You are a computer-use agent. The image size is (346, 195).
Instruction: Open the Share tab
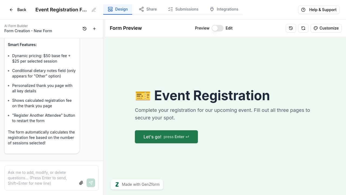(148, 9)
